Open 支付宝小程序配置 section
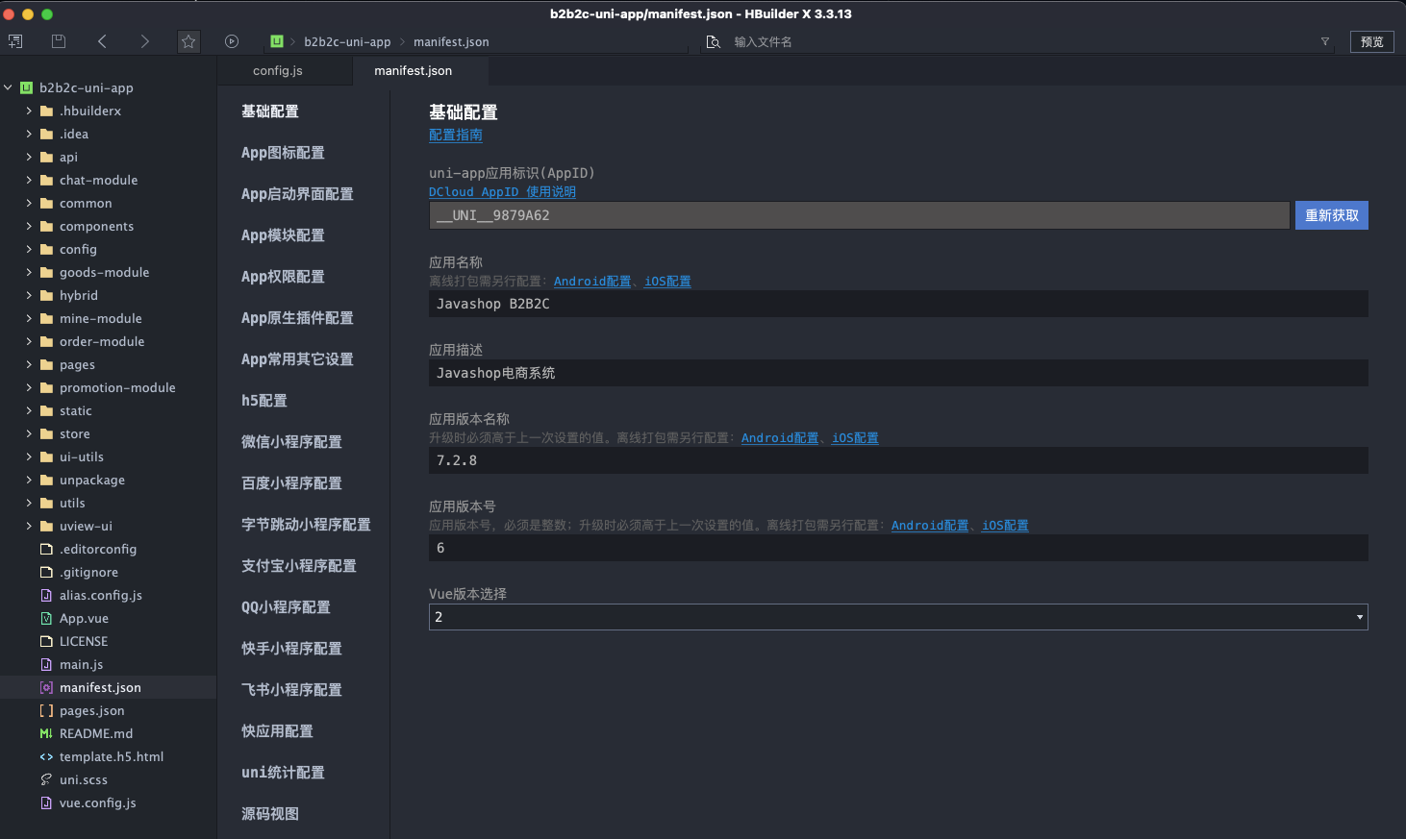1406x839 pixels. coord(299,565)
